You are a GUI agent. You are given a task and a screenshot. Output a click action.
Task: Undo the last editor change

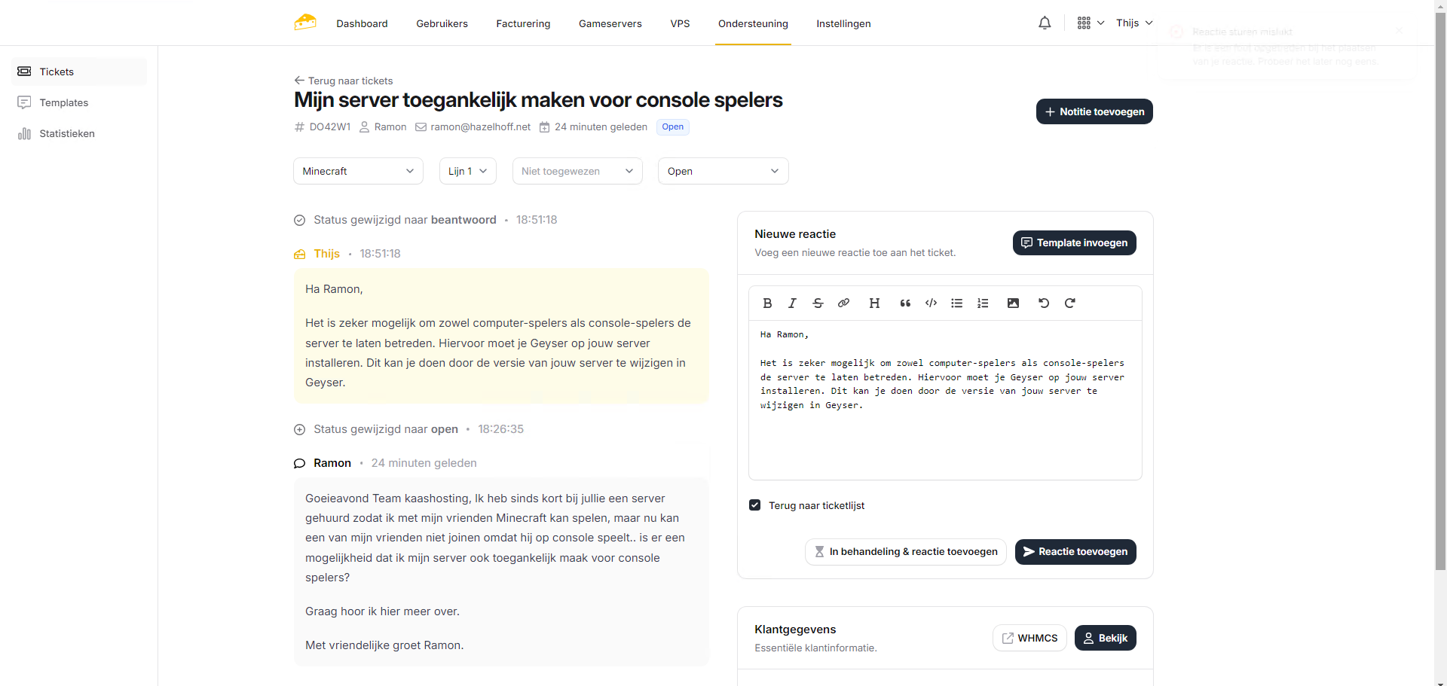point(1043,303)
